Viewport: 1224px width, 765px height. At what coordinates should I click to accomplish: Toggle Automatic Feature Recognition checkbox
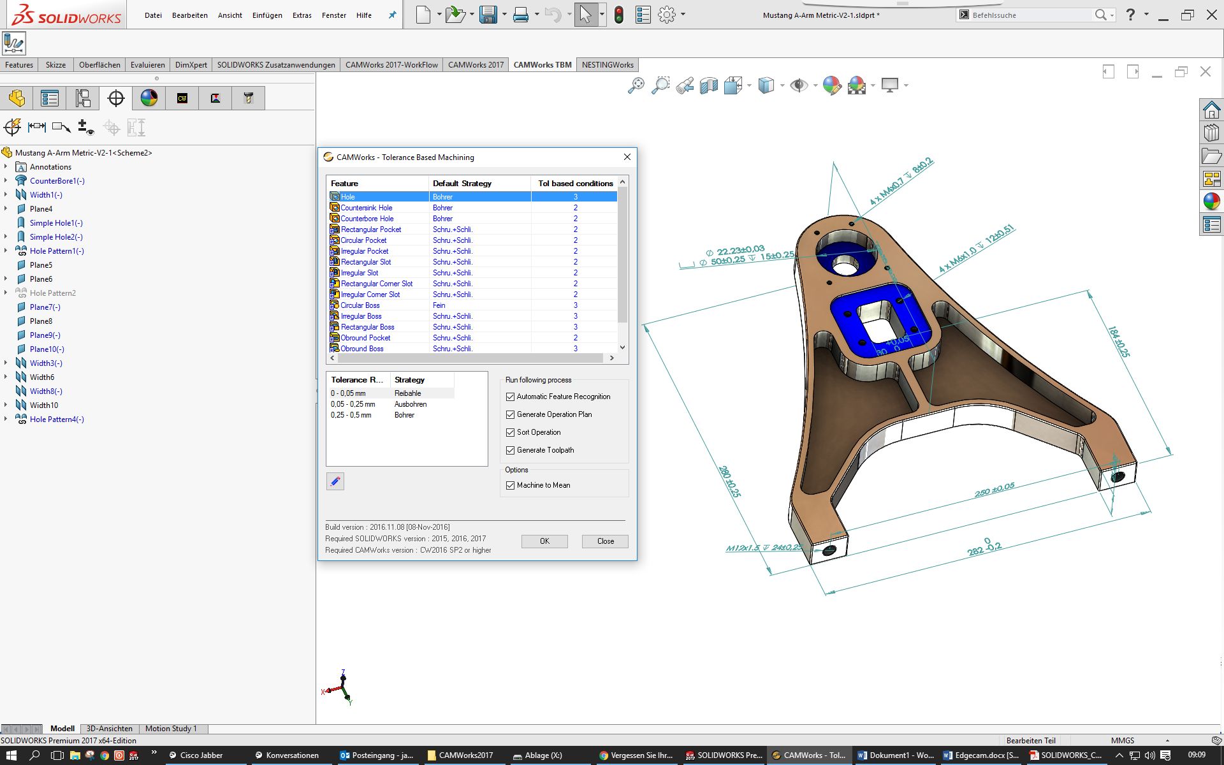coord(510,397)
